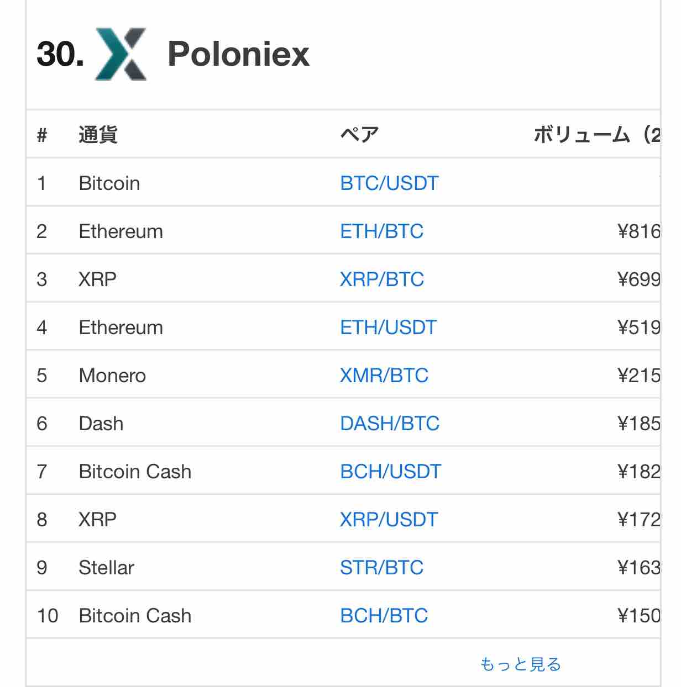Image resolution: width=681 pixels, height=687 pixels.
Task: Select the Stellar currency name
Action: pos(106,567)
